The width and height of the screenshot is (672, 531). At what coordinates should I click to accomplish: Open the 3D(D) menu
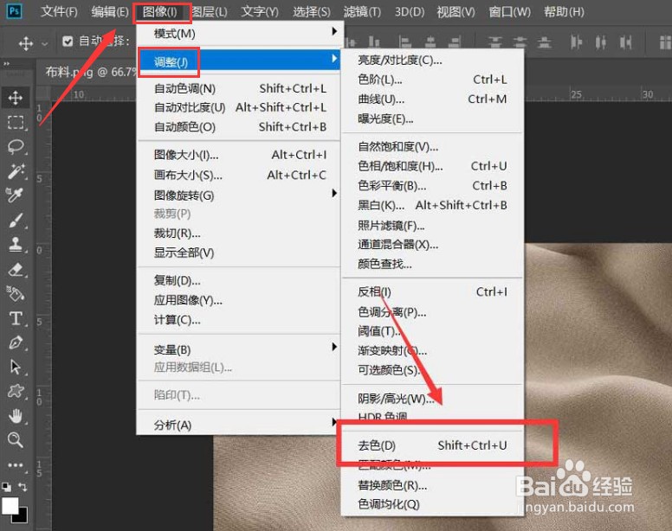click(410, 12)
